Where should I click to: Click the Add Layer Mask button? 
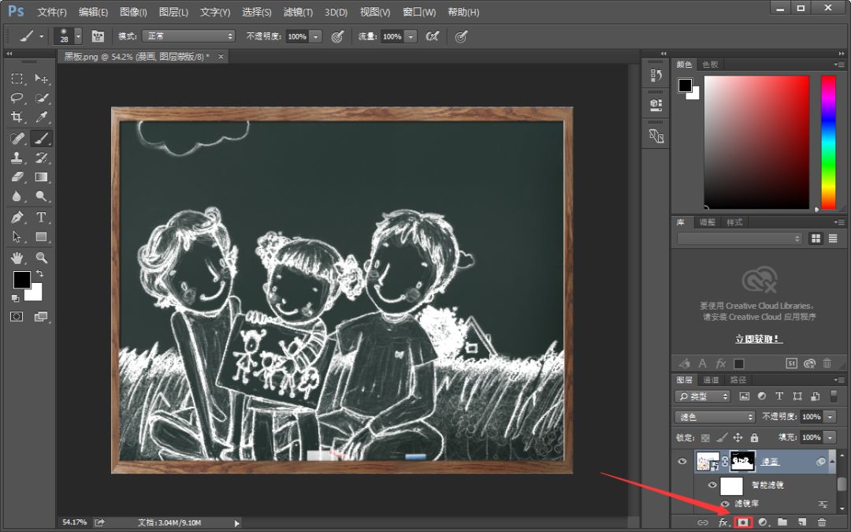click(742, 523)
